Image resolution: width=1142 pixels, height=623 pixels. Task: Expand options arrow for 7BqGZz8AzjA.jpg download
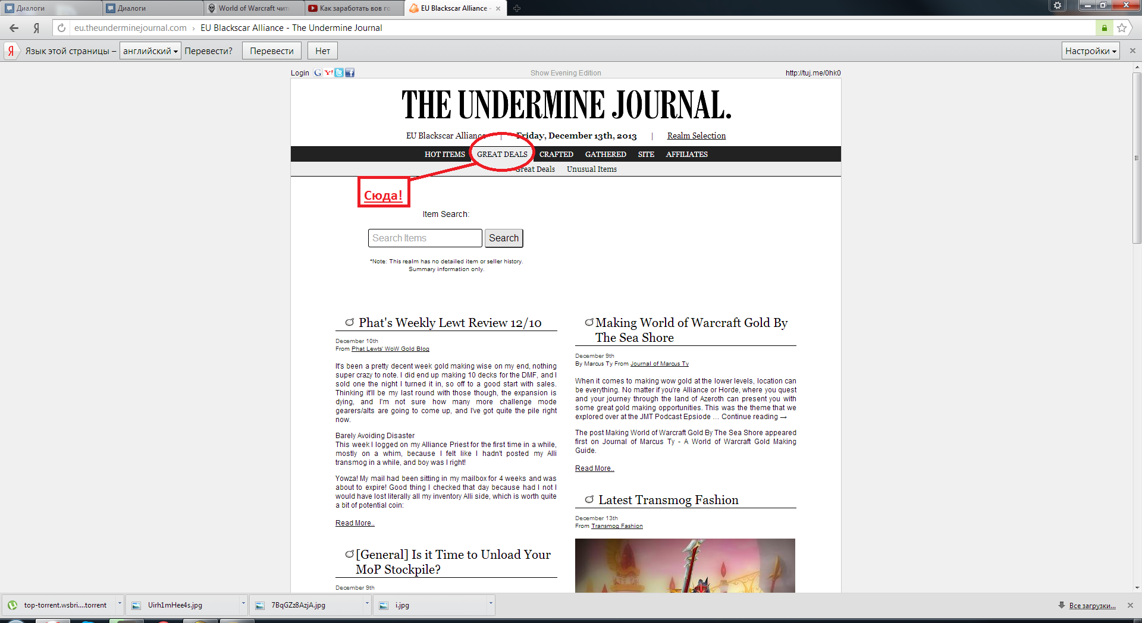pos(366,604)
